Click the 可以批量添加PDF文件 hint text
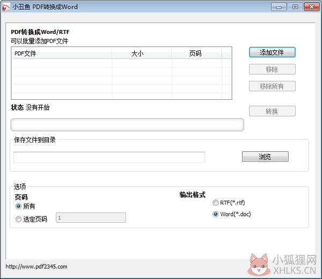Image resolution: width=322 pixels, height=279 pixels. click(x=39, y=41)
